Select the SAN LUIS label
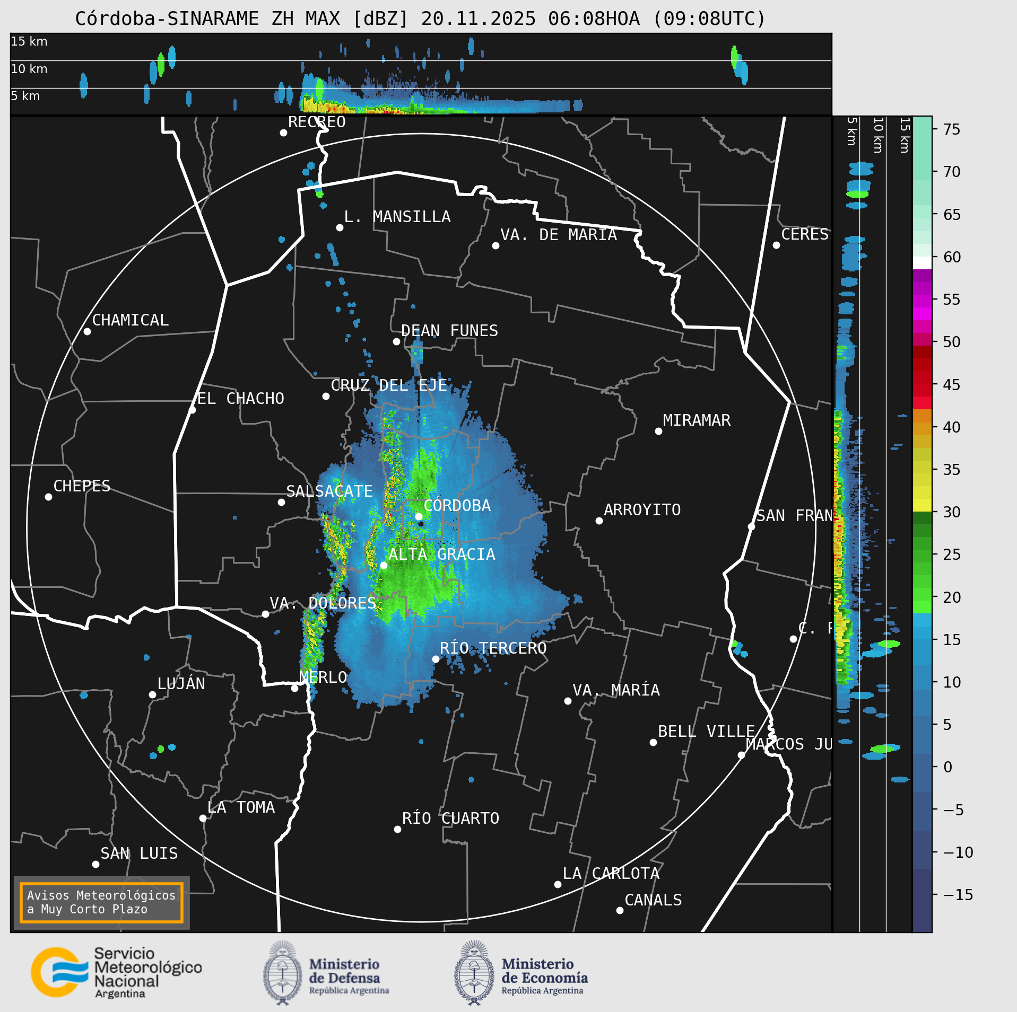The image size is (1017, 1012). (140, 853)
